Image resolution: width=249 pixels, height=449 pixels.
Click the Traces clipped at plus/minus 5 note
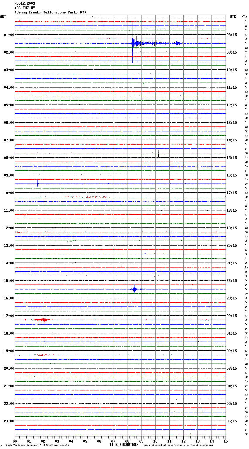[x=177, y=445]
